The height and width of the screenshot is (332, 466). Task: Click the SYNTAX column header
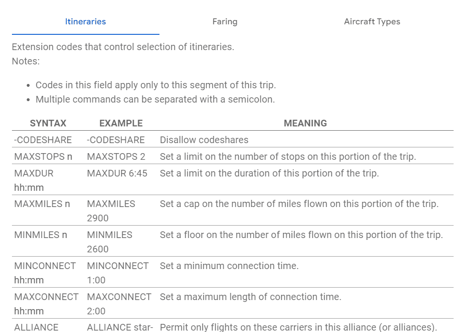click(48, 123)
